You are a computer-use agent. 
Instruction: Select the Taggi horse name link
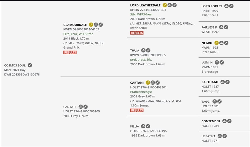[x=206, y=102]
